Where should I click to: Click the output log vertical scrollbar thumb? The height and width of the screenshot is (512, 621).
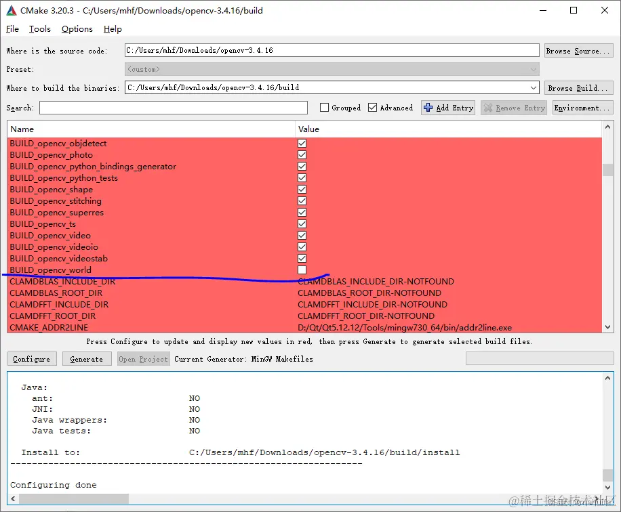point(607,475)
